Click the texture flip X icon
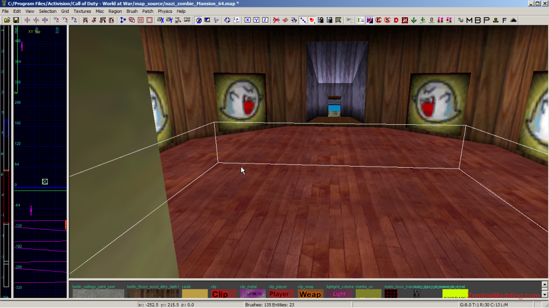The image size is (549, 308). coord(160,20)
